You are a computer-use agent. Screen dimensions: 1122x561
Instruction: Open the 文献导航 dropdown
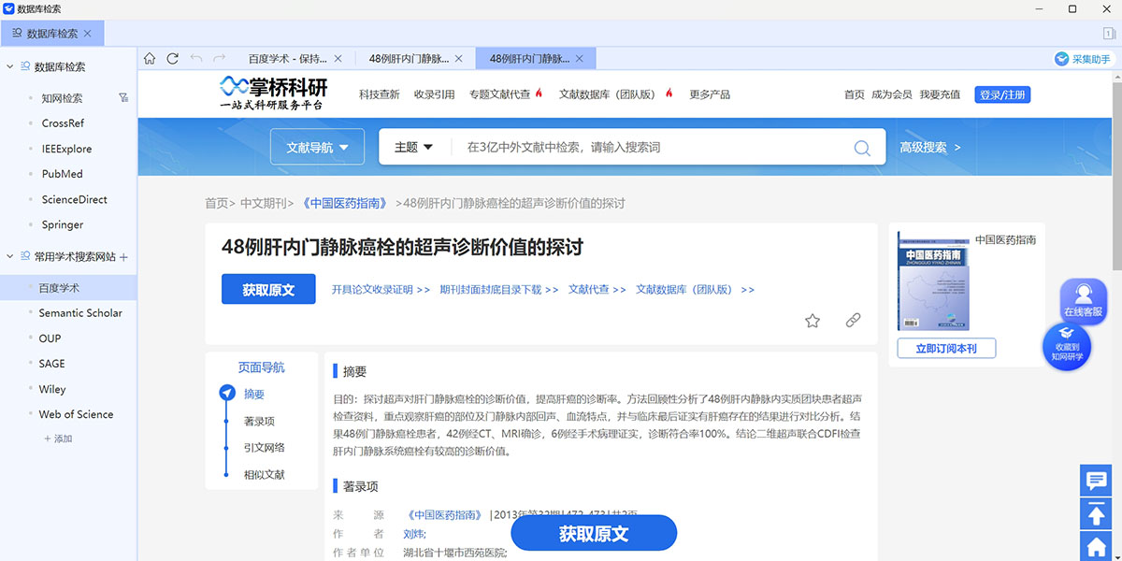tap(317, 148)
